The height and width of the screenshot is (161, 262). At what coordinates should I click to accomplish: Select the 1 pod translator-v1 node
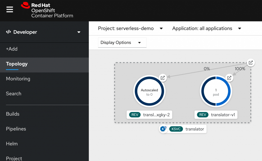216,92
